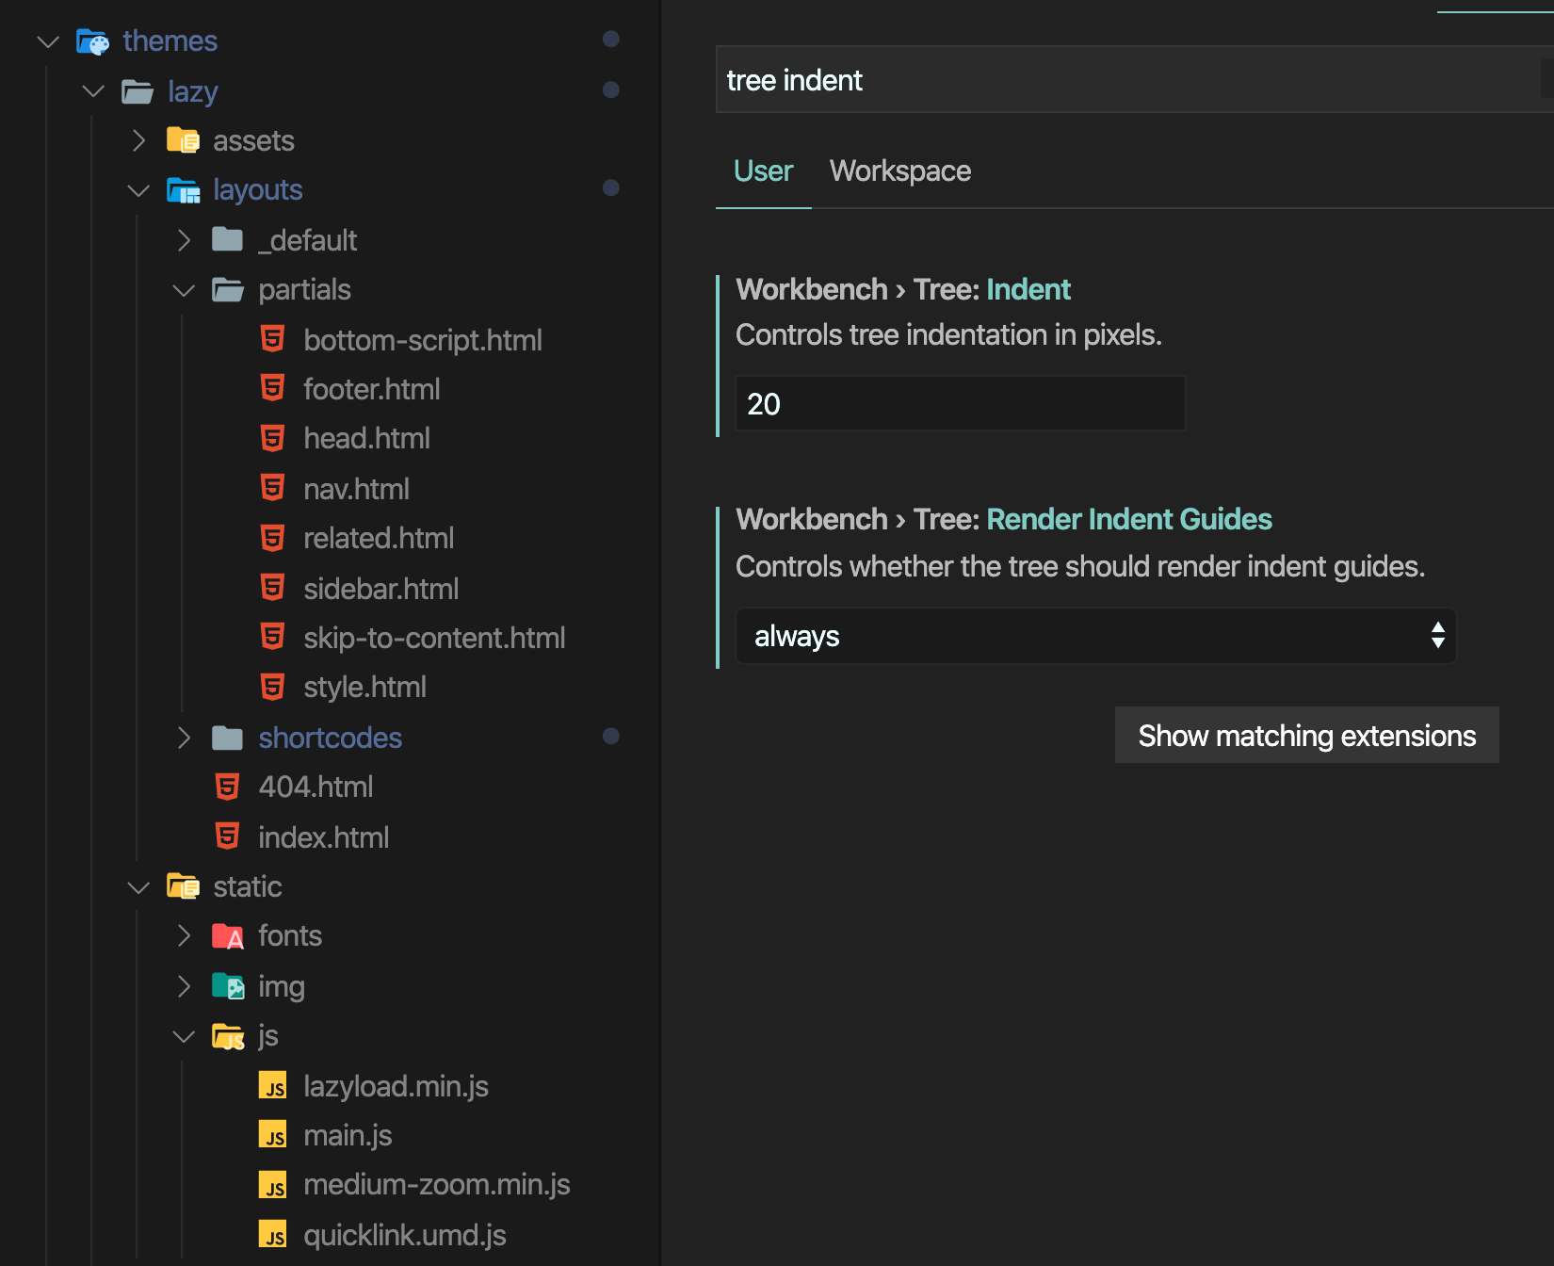Click the js folder icon
The image size is (1554, 1266).
point(228,1036)
